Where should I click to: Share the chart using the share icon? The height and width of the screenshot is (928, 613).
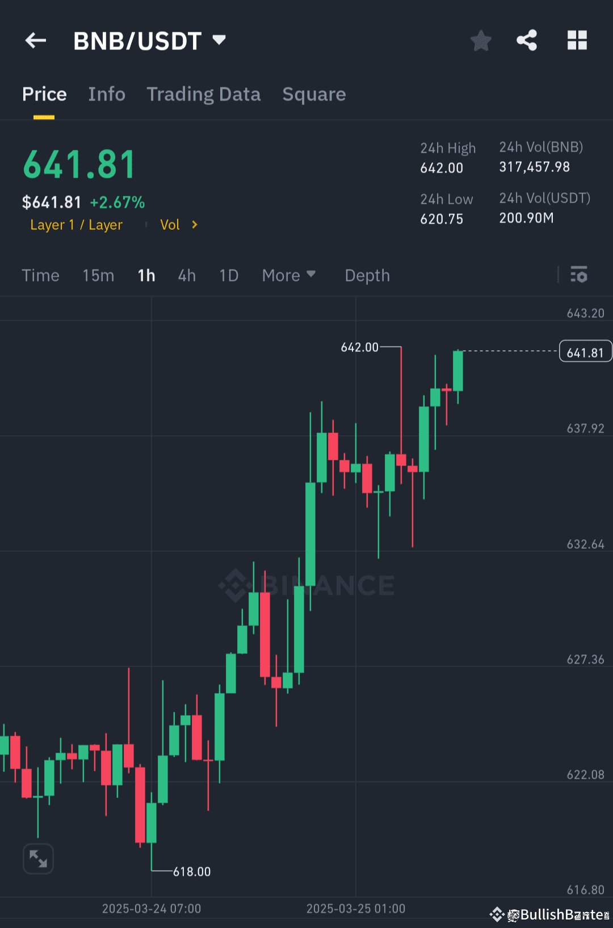(x=527, y=40)
